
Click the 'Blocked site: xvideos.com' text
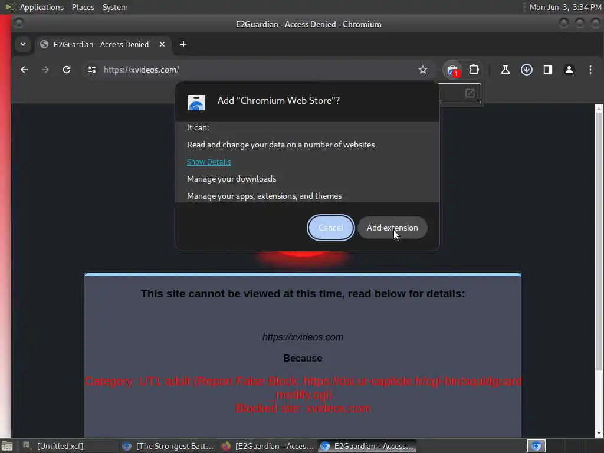point(303,408)
